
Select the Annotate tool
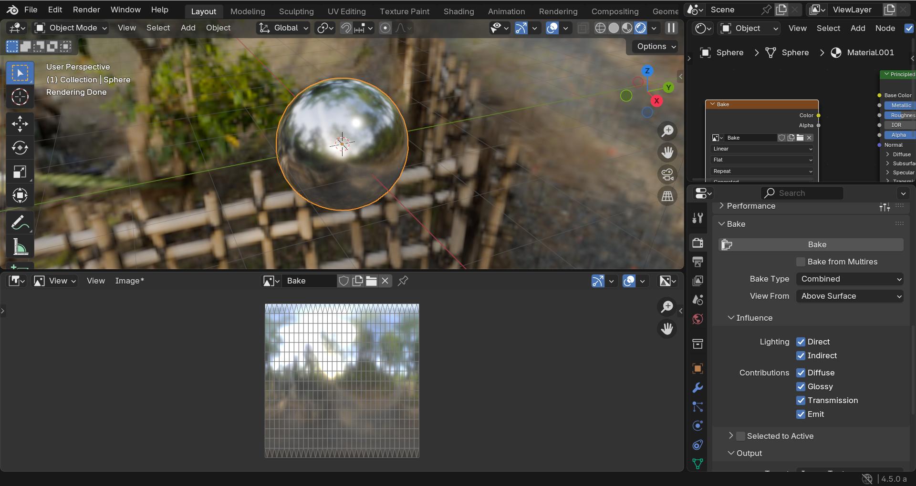pos(20,223)
